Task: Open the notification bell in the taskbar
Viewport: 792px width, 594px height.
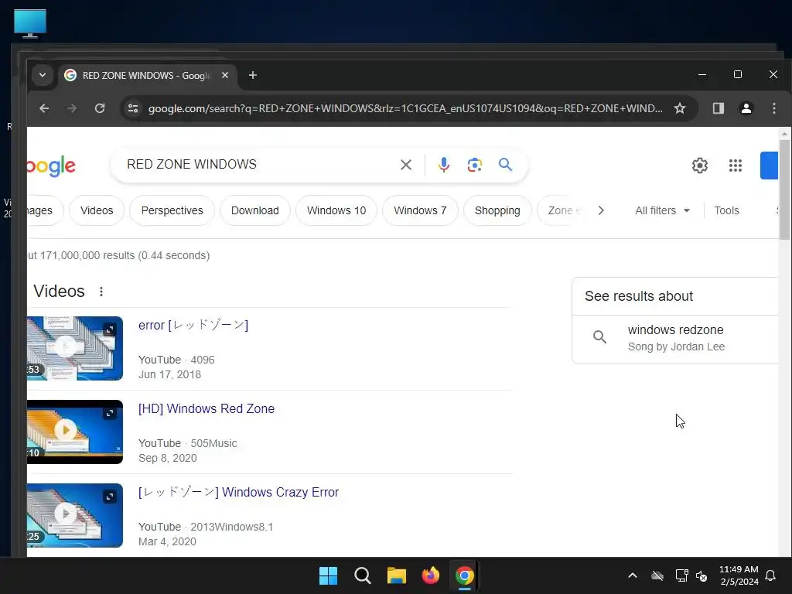Action: [x=771, y=575]
